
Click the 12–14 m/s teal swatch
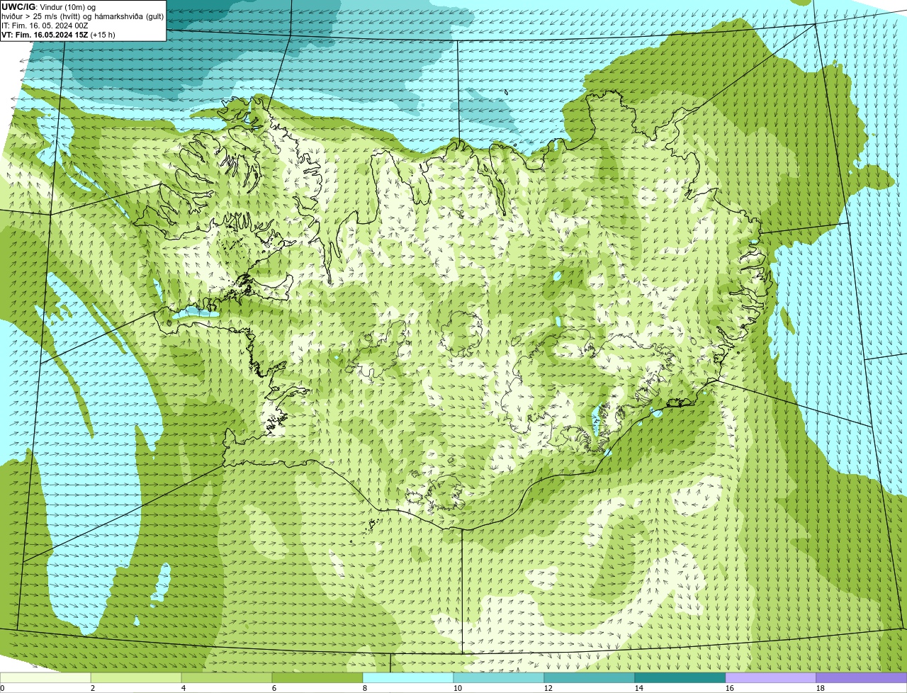click(x=590, y=678)
